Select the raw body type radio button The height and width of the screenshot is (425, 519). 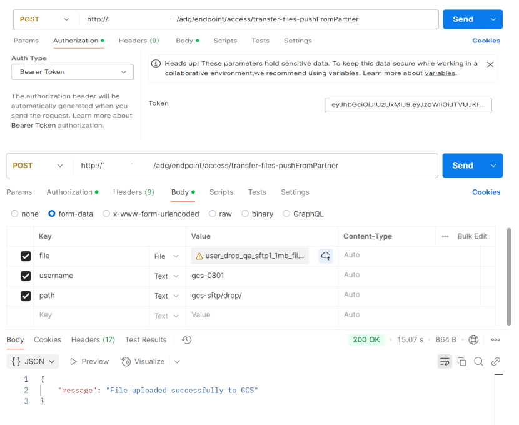point(213,214)
